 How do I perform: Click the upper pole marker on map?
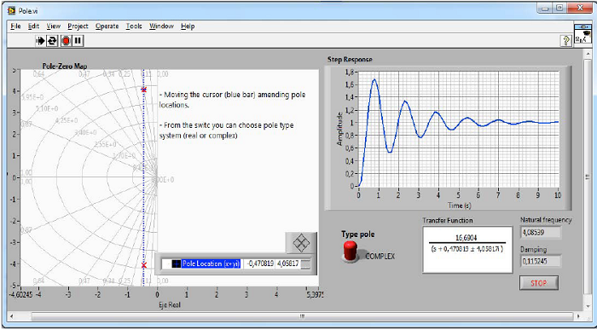tap(143, 90)
